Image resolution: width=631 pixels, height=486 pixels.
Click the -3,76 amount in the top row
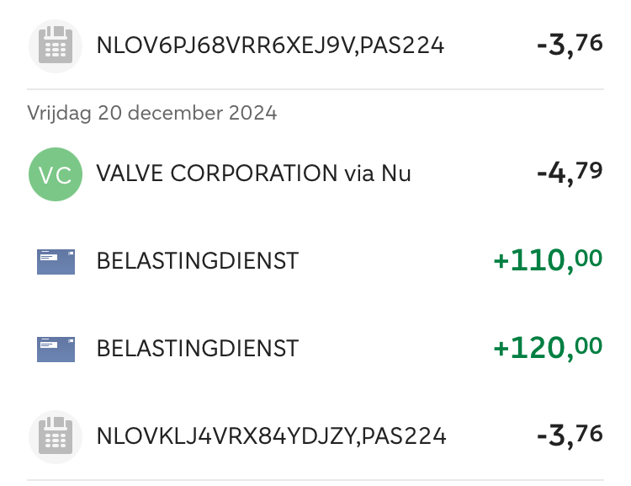(570, 45)
